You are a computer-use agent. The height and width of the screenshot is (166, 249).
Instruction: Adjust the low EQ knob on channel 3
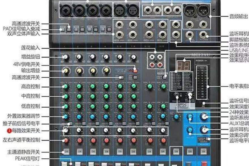click(x=93, y=105)
